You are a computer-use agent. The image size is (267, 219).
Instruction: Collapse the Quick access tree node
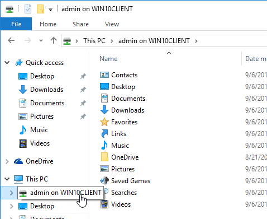click(x=7, y=63)
